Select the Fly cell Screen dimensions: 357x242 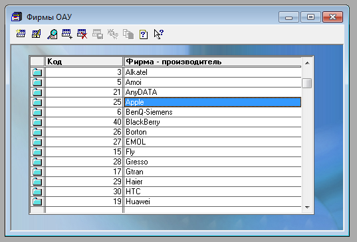tap(213, 152)
